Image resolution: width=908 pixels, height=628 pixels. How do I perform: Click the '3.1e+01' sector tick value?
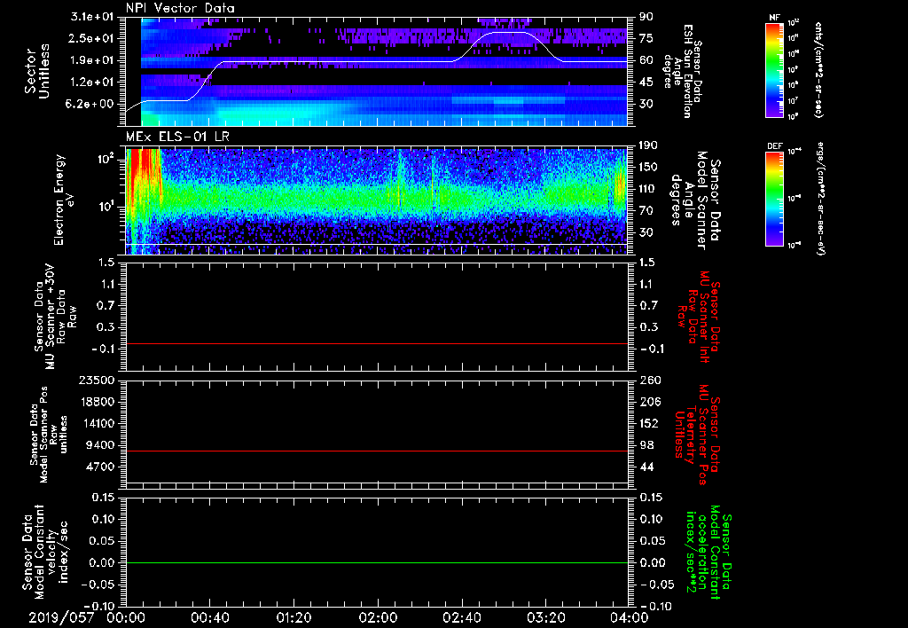92,17
